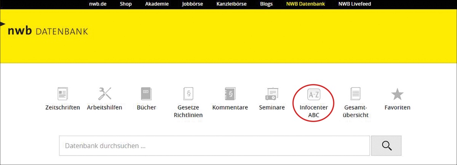Visit Kanzleibörse from the top bar
The height and width of the screenshot is (165, 457).
click(232, 4)
